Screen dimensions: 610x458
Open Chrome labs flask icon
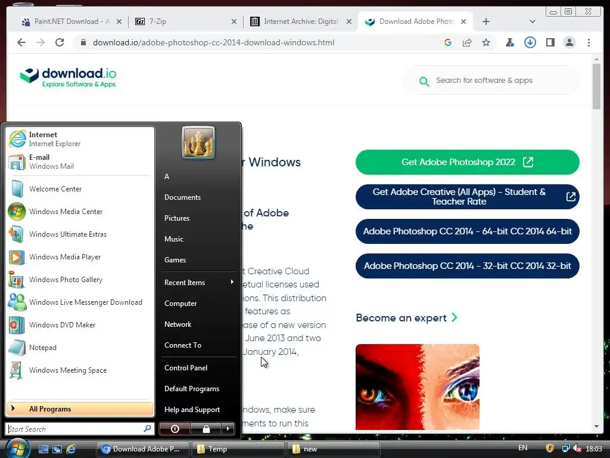510,42
